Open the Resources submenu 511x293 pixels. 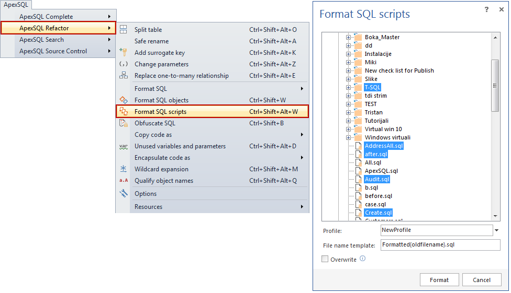click(212, 206)
